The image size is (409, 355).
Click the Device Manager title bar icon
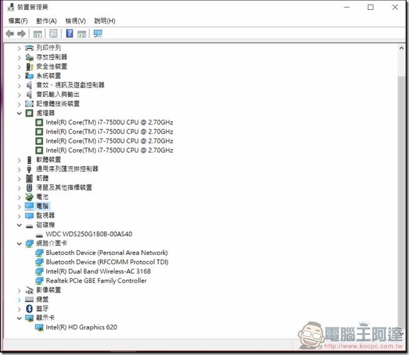click(x=11, y=7)
